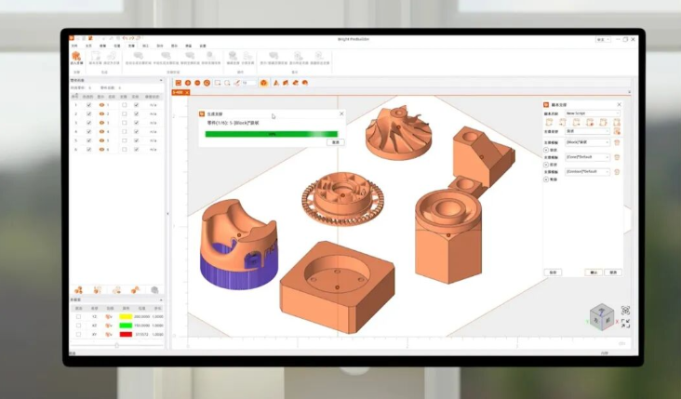Click the orange icon in script panel title
The height and width of the screenshot is (399, 681).
(x=546, y=105)
